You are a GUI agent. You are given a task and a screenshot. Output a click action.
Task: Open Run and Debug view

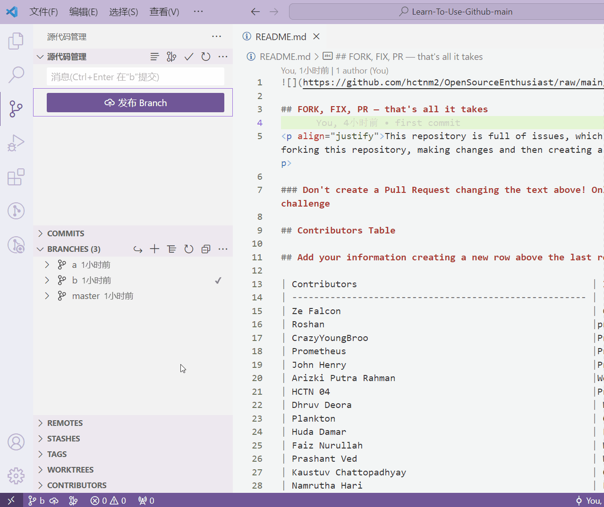(16, 143)
